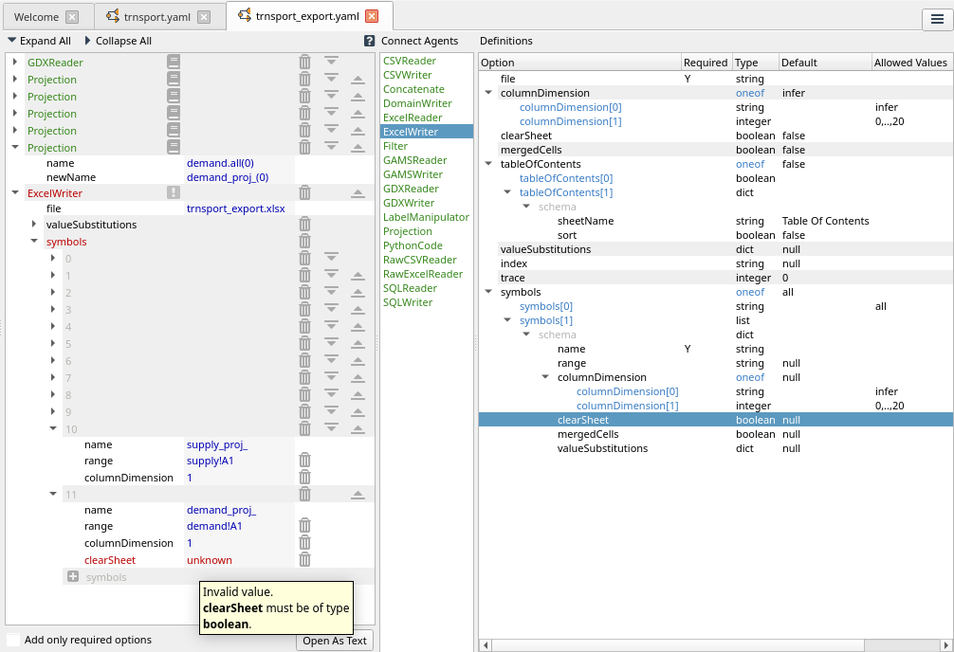This screenshot has width=954, height=652.
Task: Toggle the Add only required options checkbox
Action: click(x=13, y=640)
